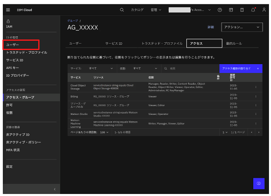Image resolution: width=271 pixels, height=196 pixels.
Task: Switch to the 動的ルール tab
Action: coord(234,43)
